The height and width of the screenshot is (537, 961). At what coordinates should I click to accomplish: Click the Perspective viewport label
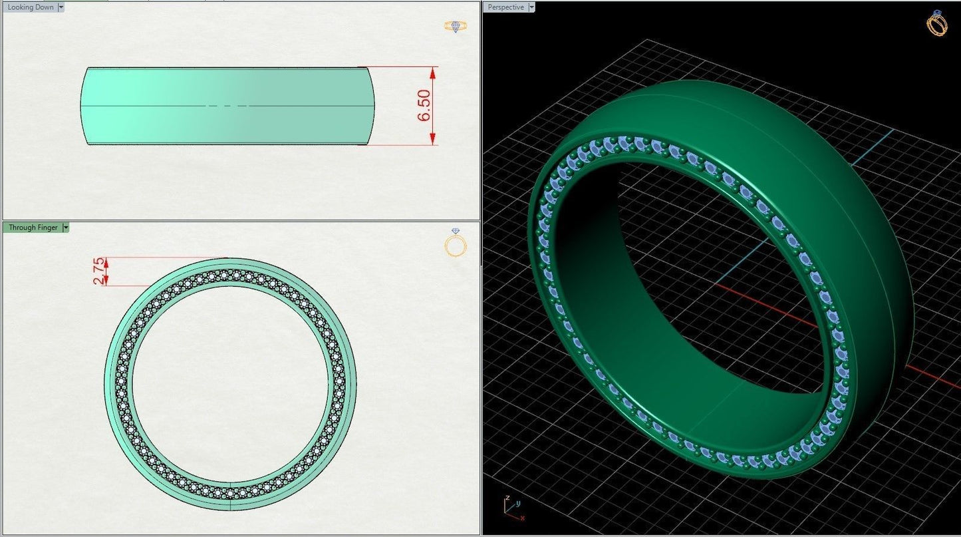tap(506, 7)
